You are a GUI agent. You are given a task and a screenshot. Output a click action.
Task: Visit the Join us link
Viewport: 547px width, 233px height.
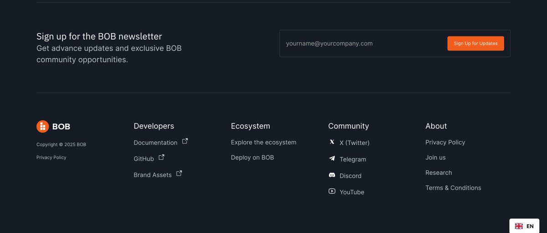pyautogui.click(x=435, y=157)
